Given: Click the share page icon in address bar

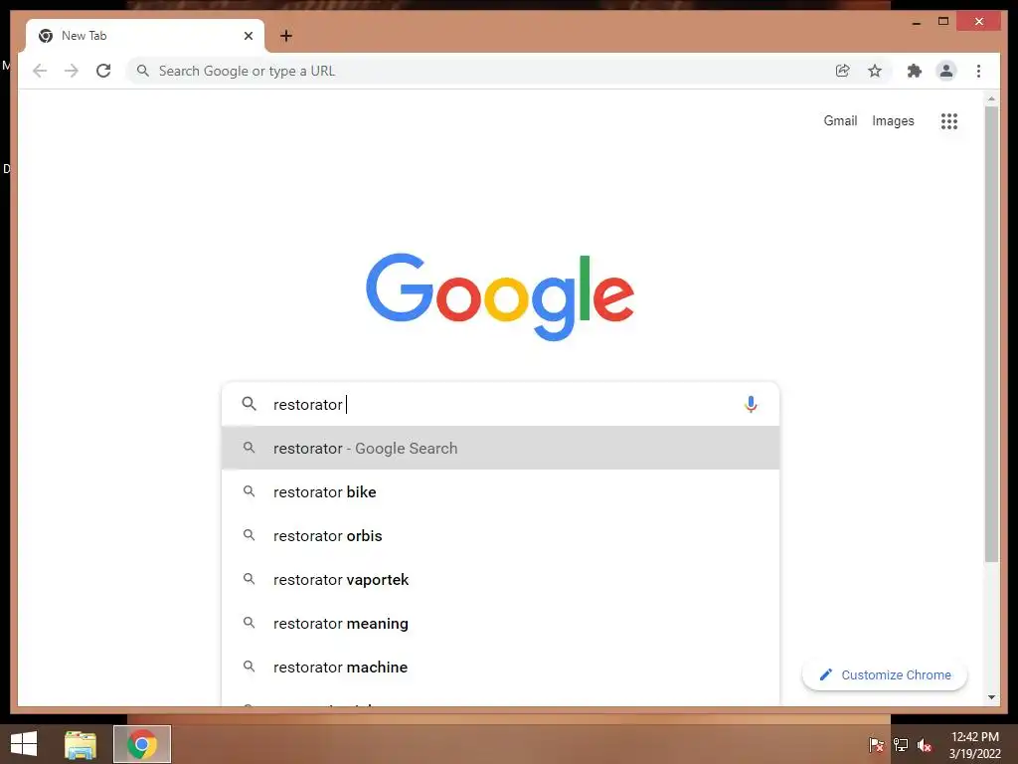Looking at the screenshot, I should (843, 71).
